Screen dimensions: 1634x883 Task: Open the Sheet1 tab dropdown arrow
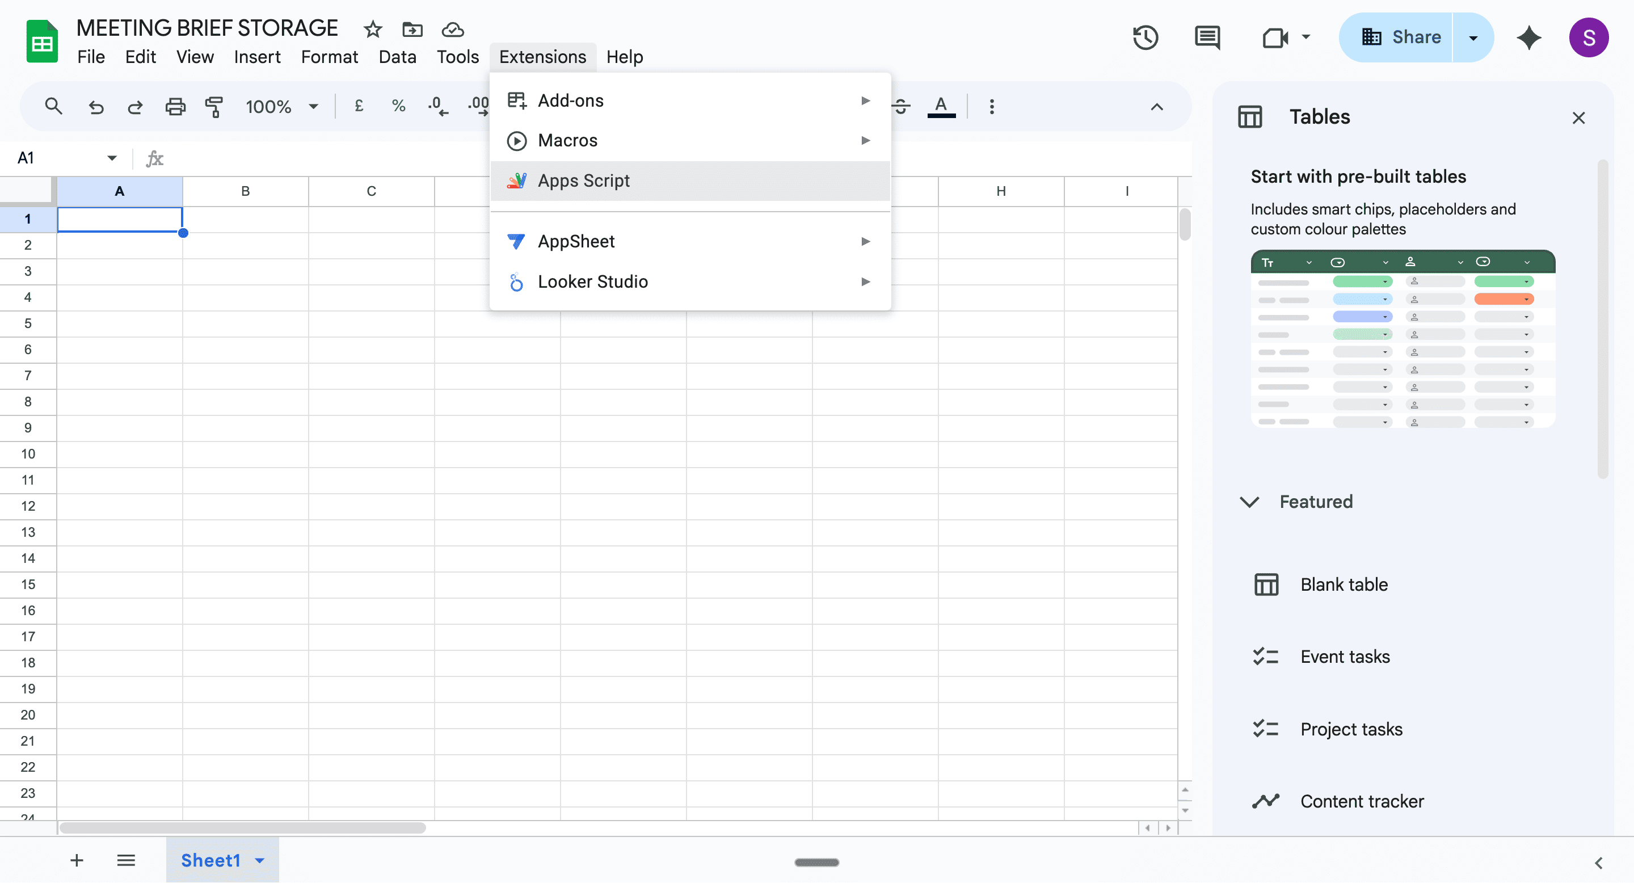pyautogui.click(x=259, y=861)
